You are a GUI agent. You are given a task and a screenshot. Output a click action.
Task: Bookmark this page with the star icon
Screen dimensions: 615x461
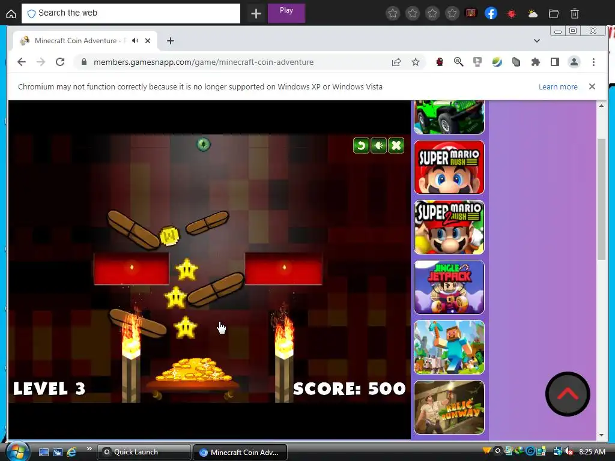click(416, 62)
